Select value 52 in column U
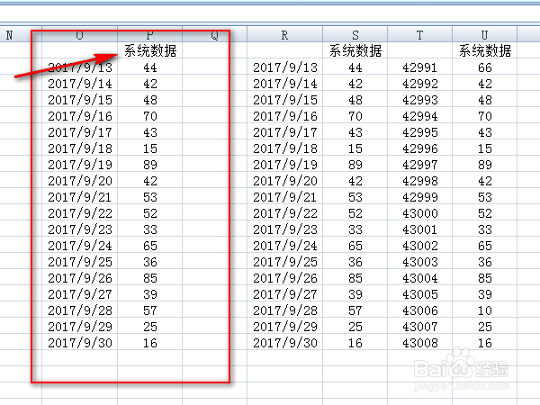Image resolution: width=540 pixels, height=405 pixels. [484, 213]
